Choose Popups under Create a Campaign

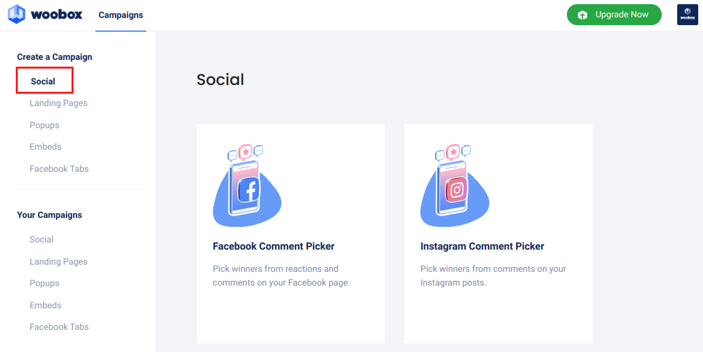click(x=44, y=125)
